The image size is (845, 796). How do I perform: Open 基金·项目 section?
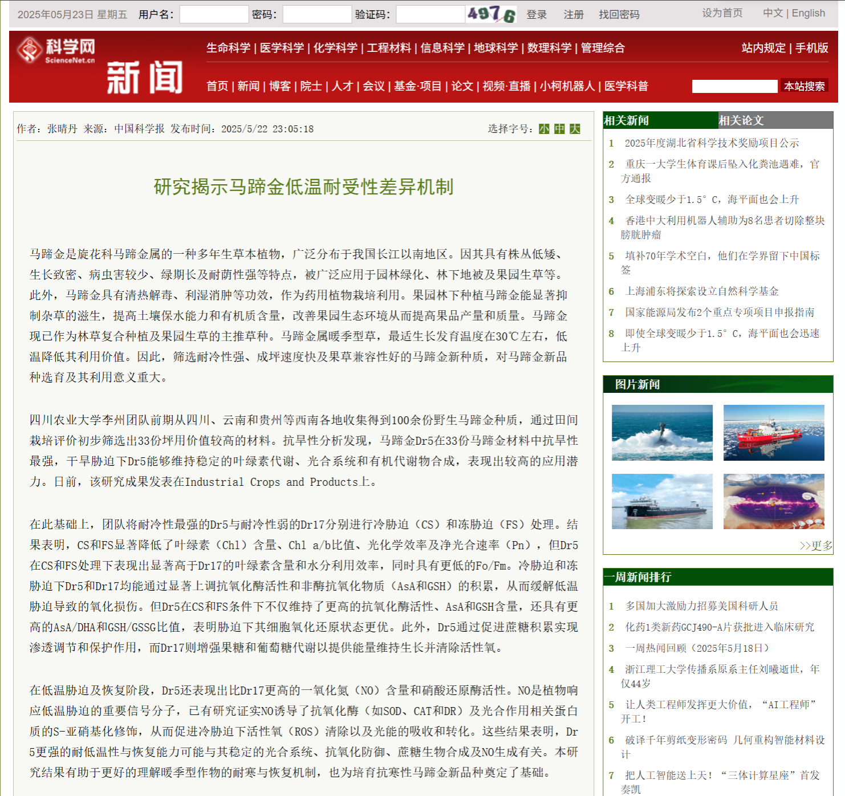point(418,86)
